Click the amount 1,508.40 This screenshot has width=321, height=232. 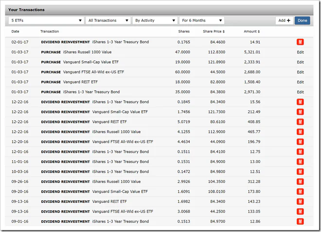coord(252,82)
